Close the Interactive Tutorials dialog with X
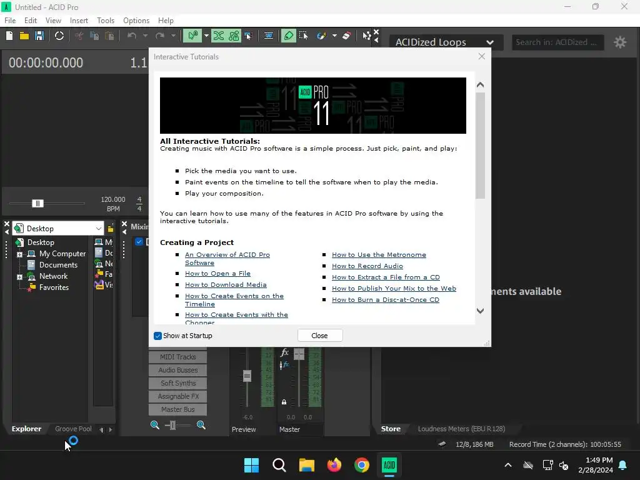The height and width of the screenshot is (480, 640). coord(482,56)
